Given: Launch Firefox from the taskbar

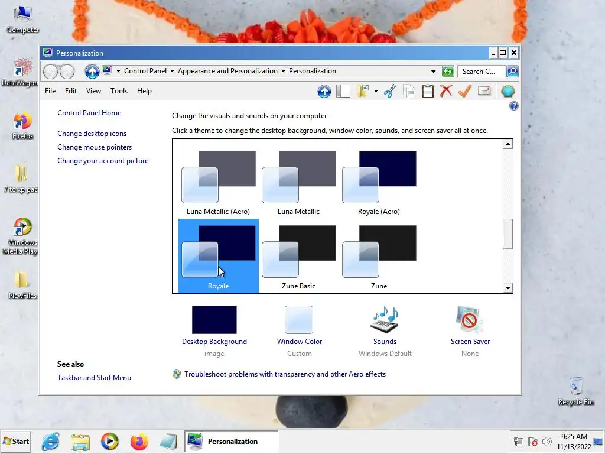Looking at the screenshot, I should click(139, 442).
